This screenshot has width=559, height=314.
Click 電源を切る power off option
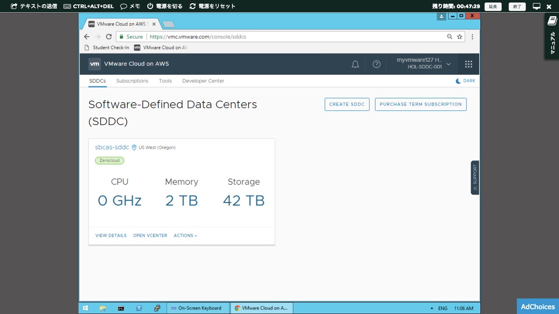[x=165, y=6]
